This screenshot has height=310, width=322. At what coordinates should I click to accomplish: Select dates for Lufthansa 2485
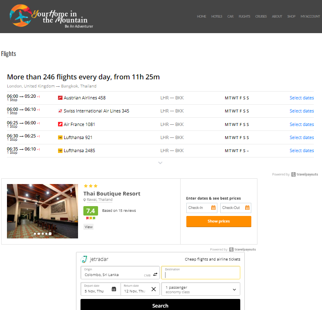point(302,151)
